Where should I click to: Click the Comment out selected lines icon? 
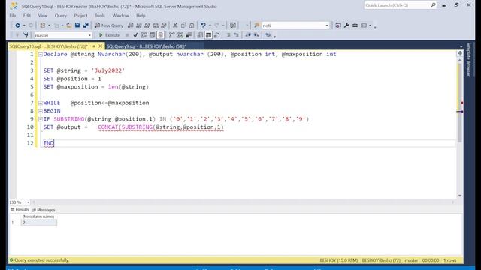point(228,35)
